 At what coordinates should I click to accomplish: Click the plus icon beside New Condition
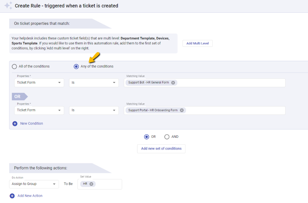pyautogui.click(x=15, y=124)
